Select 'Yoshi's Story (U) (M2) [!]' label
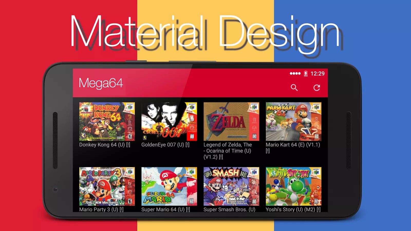Viewport: 411px width, 231px height. 293,209
